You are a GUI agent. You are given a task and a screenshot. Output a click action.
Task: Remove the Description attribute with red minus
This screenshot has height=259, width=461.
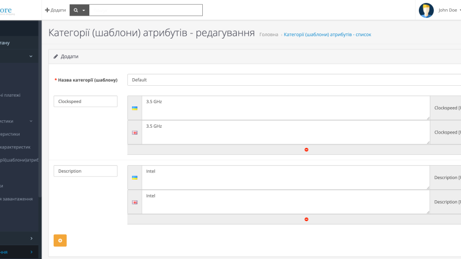tap(307, 219)
